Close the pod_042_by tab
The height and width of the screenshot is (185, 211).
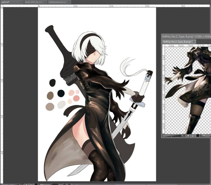click(x=45, y=2)
